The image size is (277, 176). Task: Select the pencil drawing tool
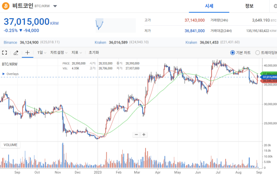pos(16,53)
